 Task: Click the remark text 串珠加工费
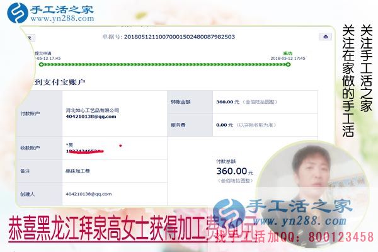(x=77, y=171)
